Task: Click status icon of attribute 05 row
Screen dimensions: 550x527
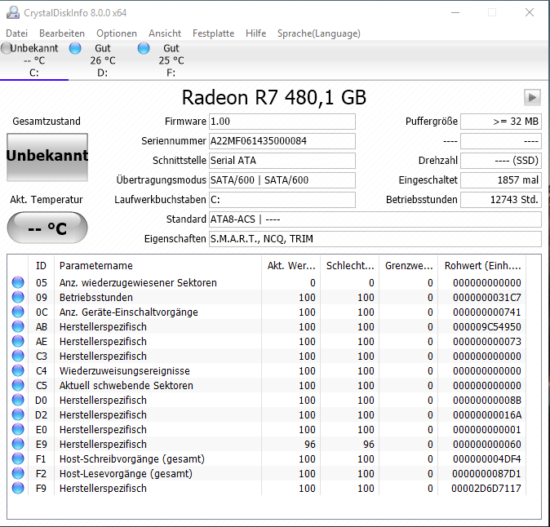Action: (18, 282)
